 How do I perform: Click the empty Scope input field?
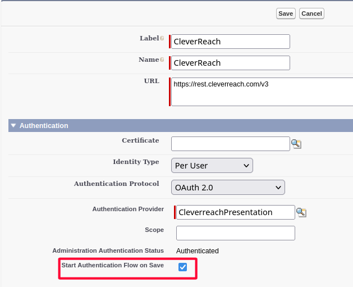click(236, 233)
